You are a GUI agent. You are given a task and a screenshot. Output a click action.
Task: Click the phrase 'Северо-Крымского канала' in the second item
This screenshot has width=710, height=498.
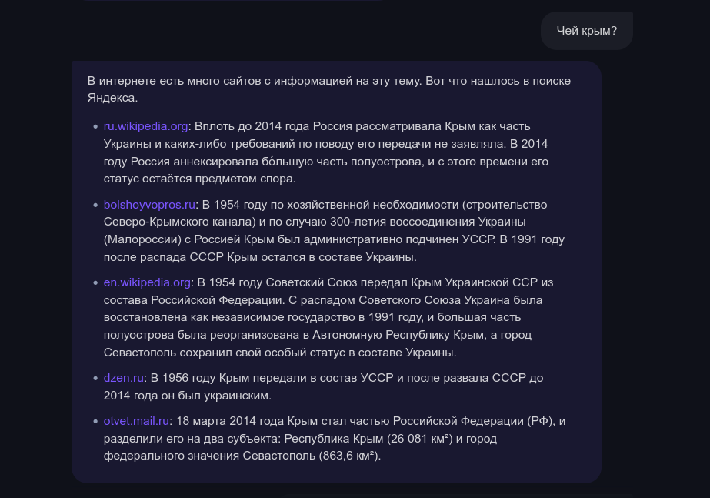pos(178,222)
